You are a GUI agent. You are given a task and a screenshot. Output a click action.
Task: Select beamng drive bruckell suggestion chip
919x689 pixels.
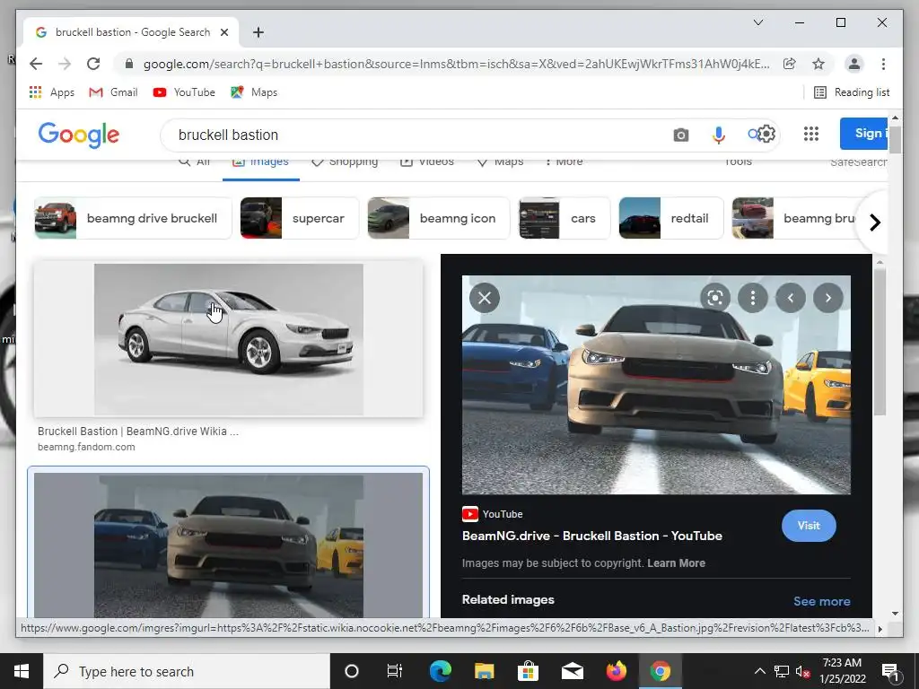tap(133, 218)
